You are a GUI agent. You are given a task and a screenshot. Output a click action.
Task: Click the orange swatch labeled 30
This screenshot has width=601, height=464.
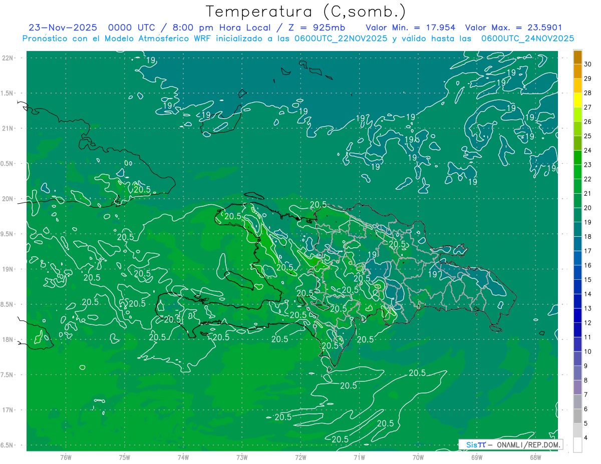pyautogui.click(x=577, y=57)
